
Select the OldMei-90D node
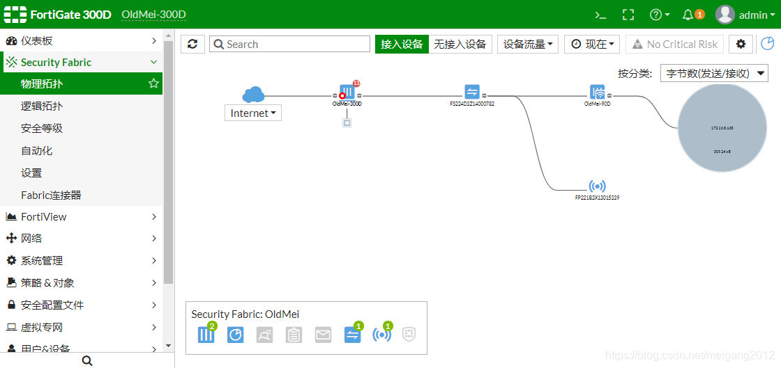[x=597, y=92]
